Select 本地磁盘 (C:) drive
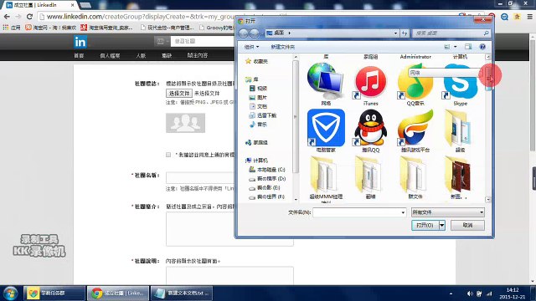 (x=267, y=170)
